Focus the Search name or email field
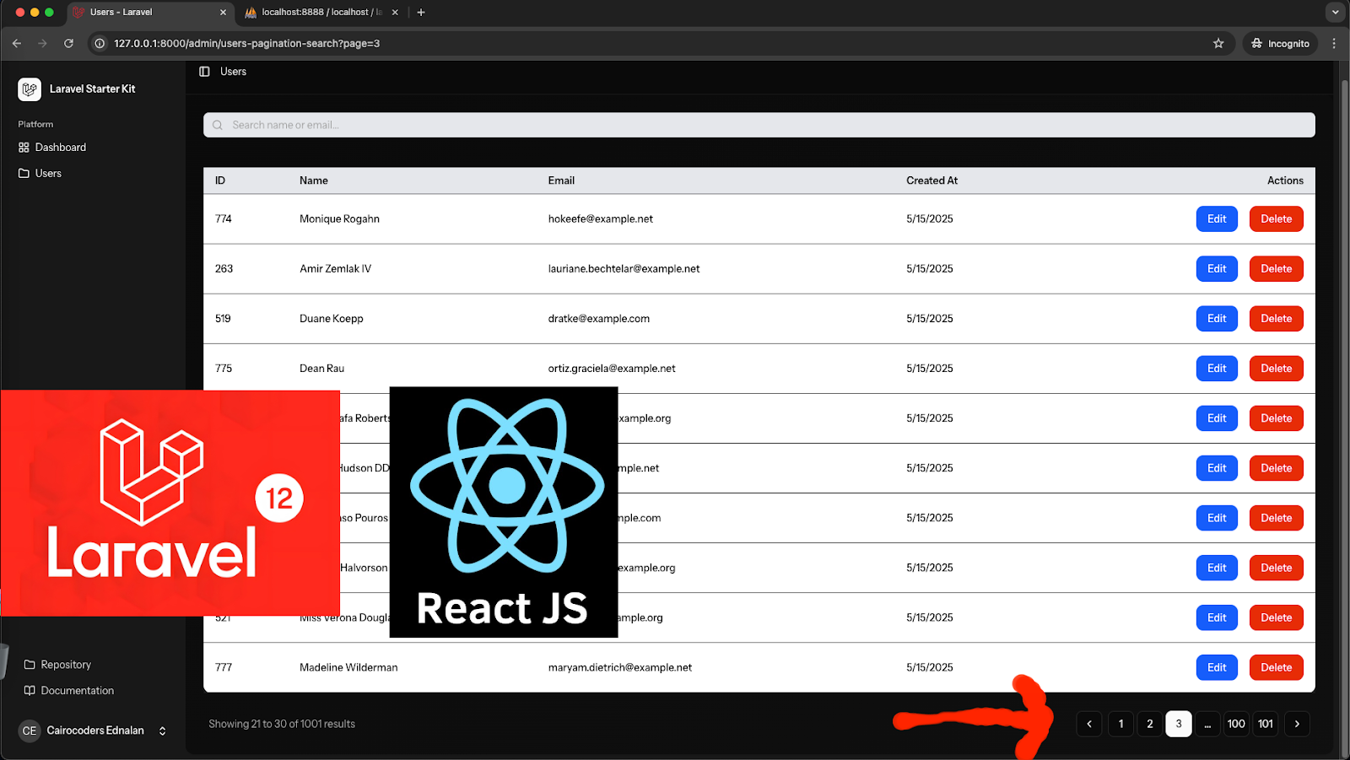The height and width of the screenshot is (760, 1350). point(759,125)
